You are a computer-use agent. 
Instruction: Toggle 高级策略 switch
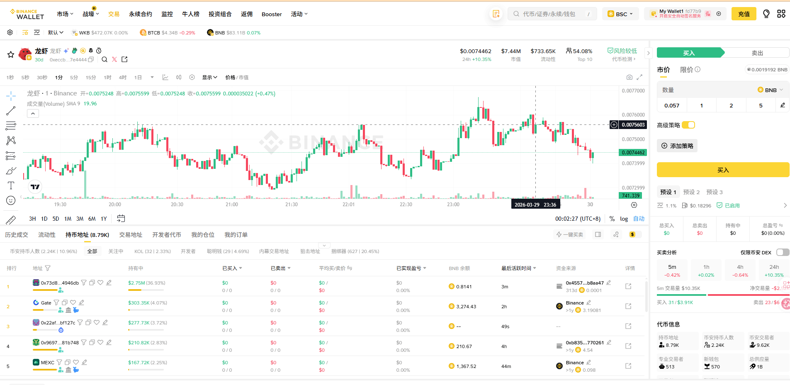[688, 125]
